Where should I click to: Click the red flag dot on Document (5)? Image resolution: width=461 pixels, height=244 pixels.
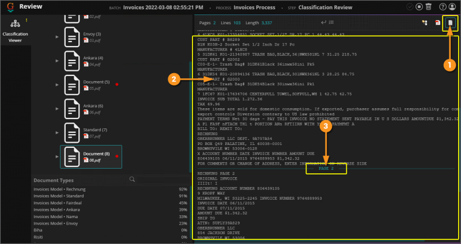pos(117,85)
